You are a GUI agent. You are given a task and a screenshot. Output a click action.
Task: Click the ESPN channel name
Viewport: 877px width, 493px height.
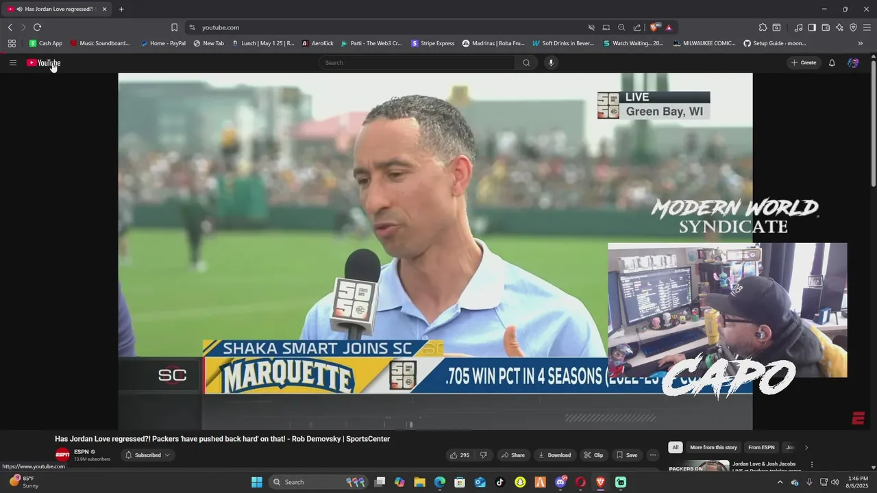(82, 452)
